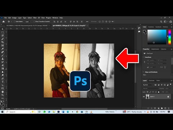Viewport: 173px width, 130px height.
Task: Select the Eraser tool
Action: 3,65
